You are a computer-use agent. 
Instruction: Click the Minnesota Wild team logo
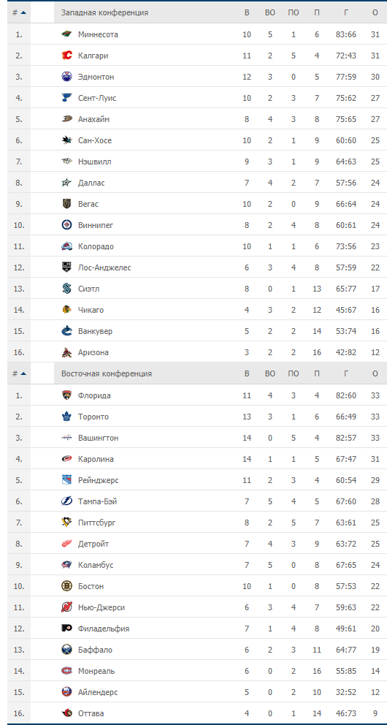[x=67, y=34]
